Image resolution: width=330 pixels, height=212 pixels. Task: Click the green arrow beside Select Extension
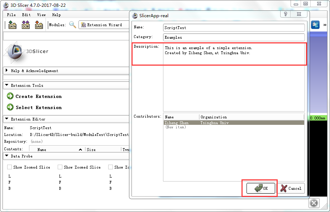point(10,107)
